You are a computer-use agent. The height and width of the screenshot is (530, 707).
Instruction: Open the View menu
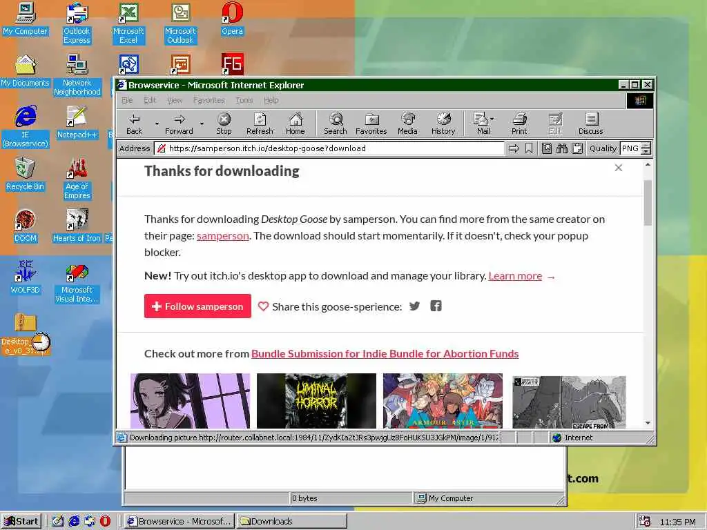tap(175, 100)
